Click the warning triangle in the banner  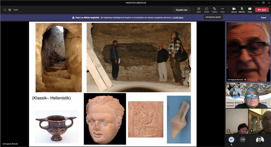pyautogui.click(x=73, y=17)
